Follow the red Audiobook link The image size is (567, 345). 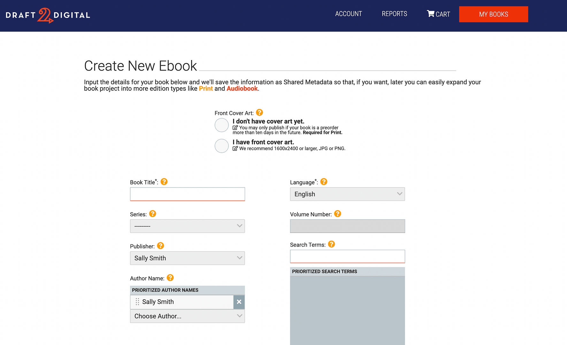[x=242, y=88]
